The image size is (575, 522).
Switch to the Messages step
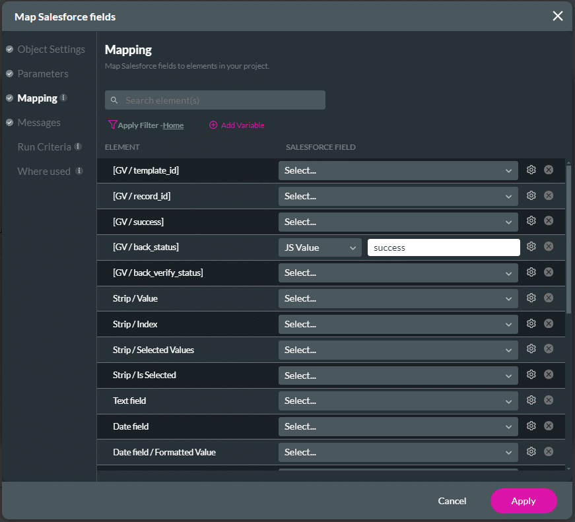pos(39,123)
